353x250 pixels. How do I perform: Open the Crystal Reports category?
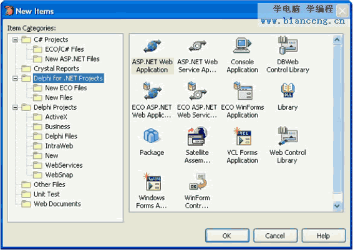pos(56,69)
